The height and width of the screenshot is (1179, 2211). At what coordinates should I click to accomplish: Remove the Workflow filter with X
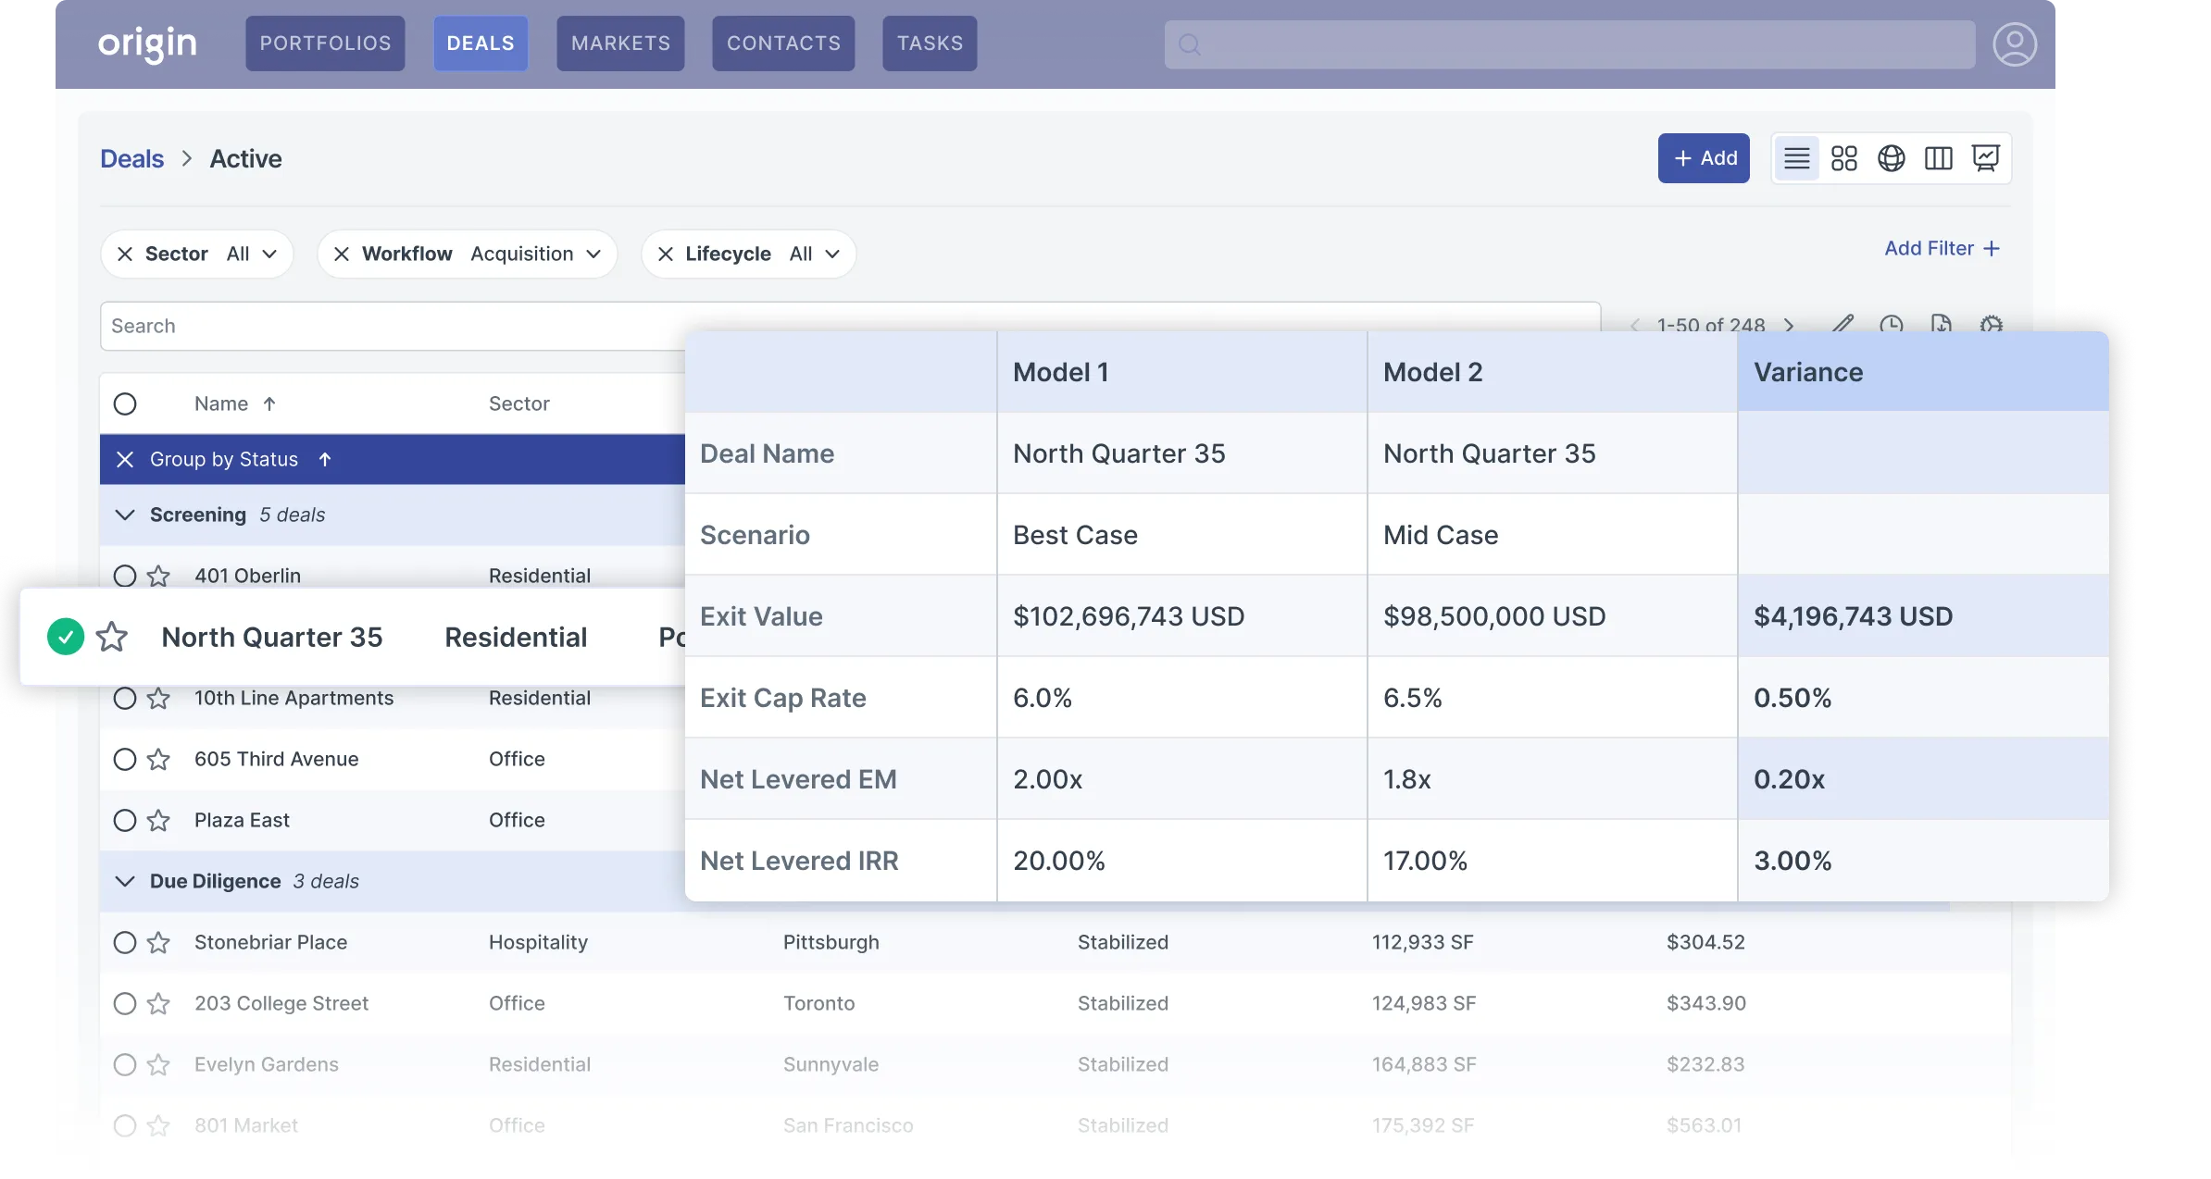click(342, 254)
